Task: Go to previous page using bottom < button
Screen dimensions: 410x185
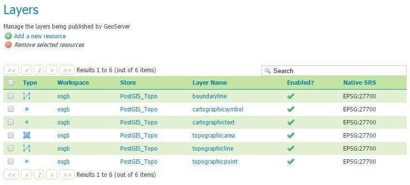Action: coord(26,174)
